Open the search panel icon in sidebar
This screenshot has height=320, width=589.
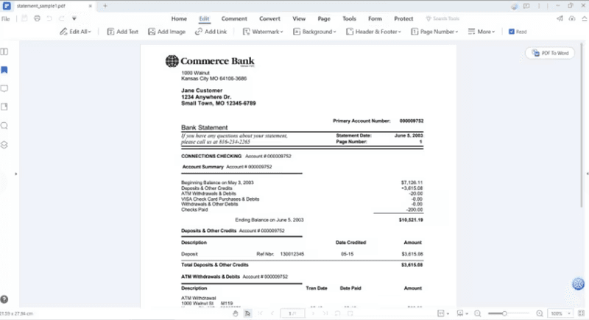4,126
